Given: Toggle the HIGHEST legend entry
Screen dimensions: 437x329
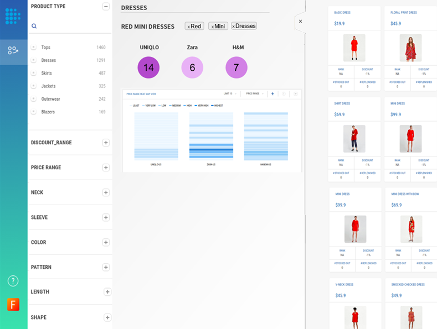Looking at the screenshot, I should [x=217, y=106].
